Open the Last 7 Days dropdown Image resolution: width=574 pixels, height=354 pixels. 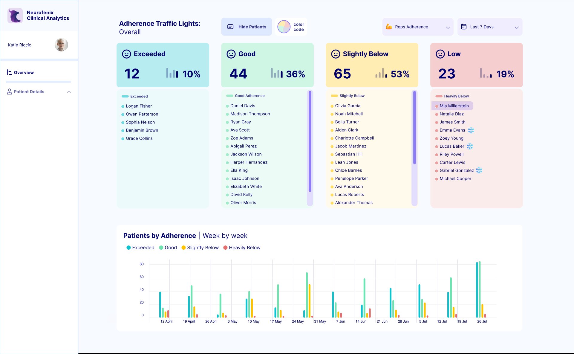[x=490, y=27]
